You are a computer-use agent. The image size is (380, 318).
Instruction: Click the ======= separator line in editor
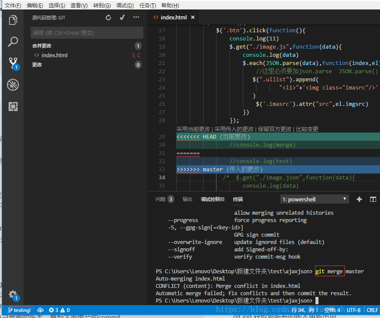tap(188, 153)
